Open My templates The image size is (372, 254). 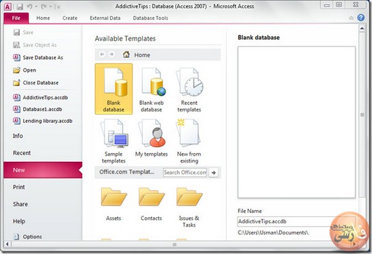[x=151, y=138]
